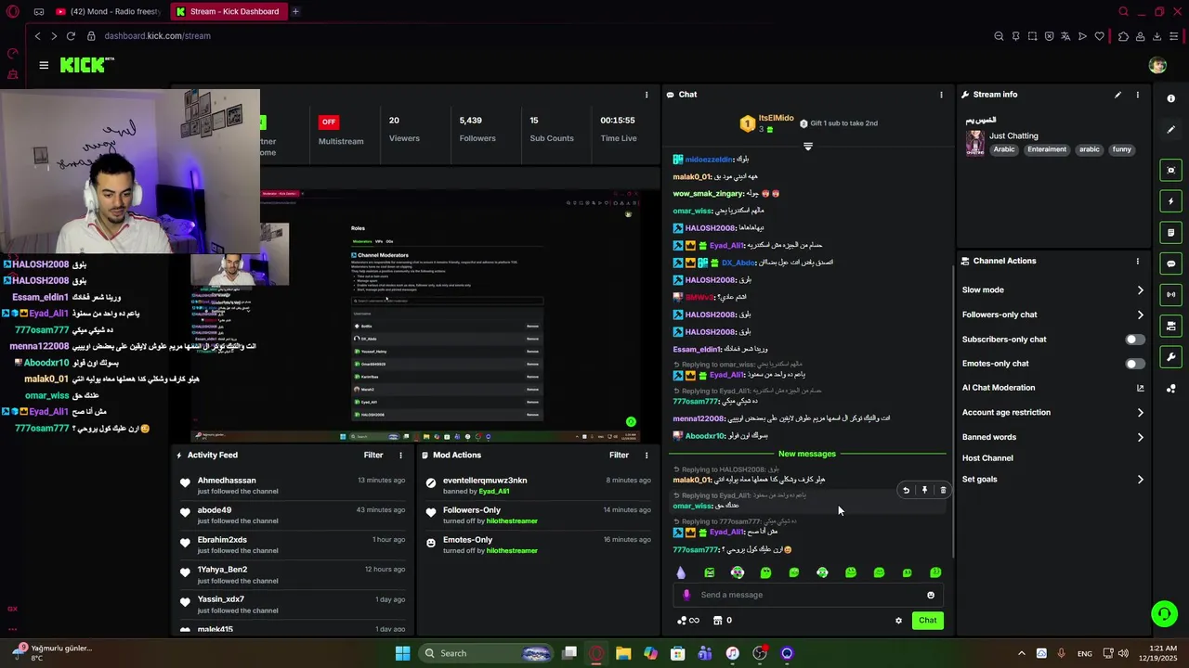Click the funny stream tag
The image size is (1189, 668).
coord(1122,149)
